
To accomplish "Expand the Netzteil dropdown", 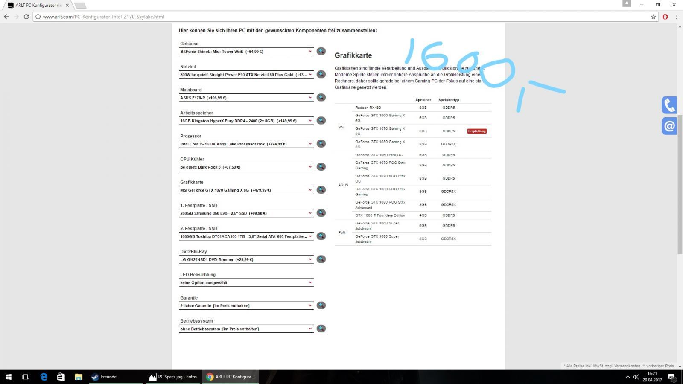I will click(x=246, y=75).
